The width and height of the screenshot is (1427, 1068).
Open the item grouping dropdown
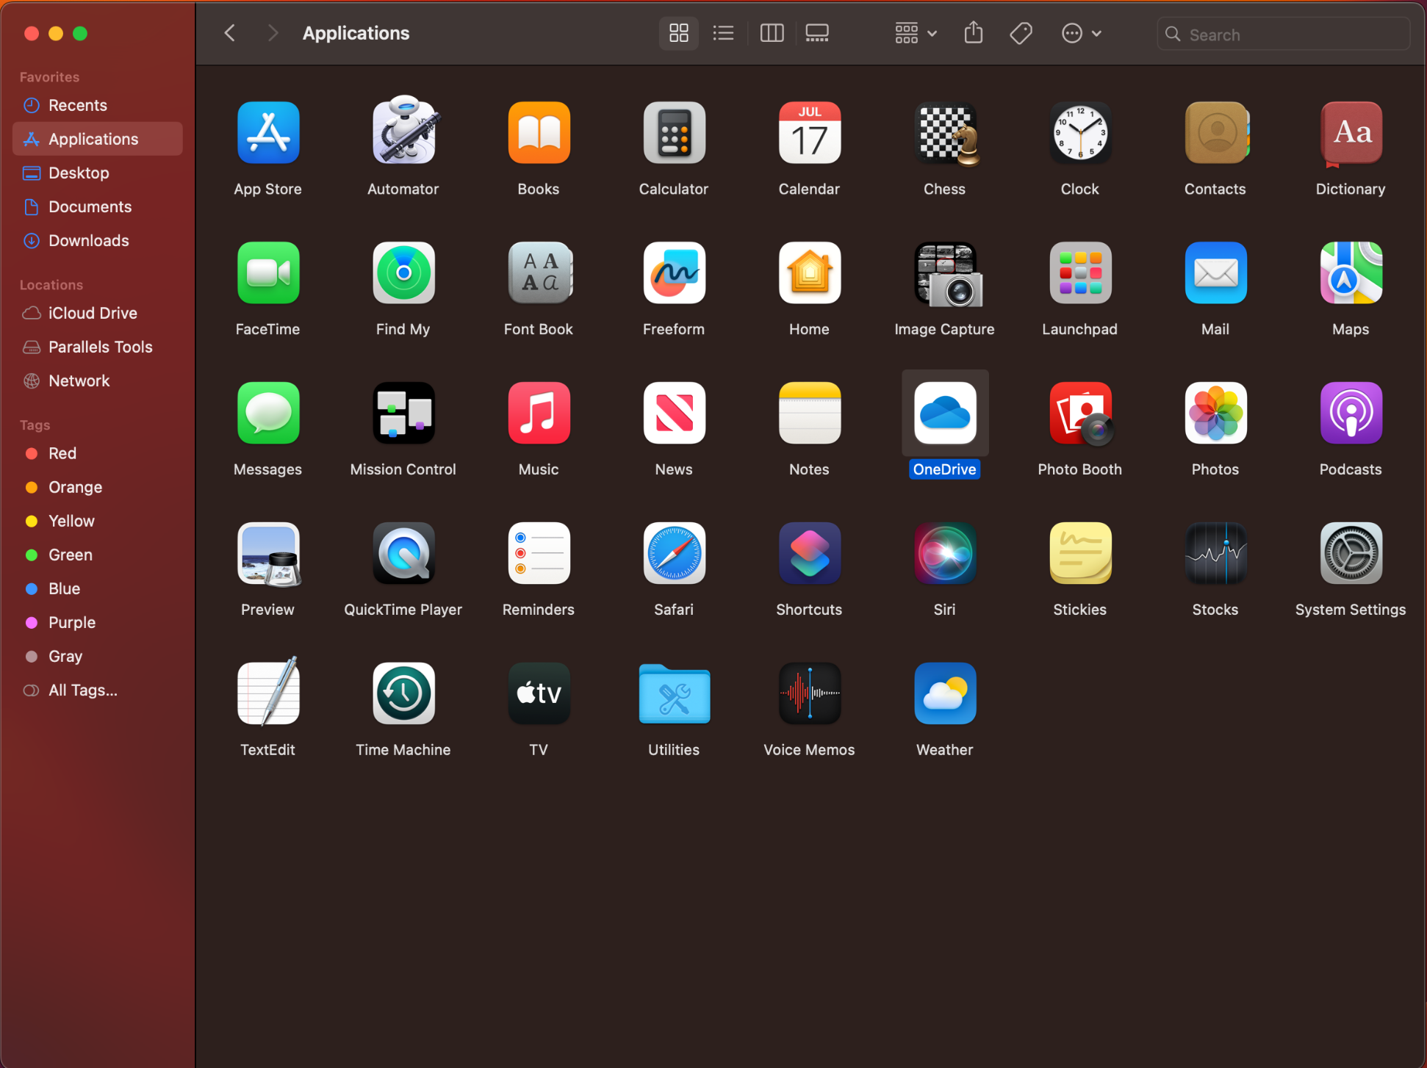[x=913, y=33]
